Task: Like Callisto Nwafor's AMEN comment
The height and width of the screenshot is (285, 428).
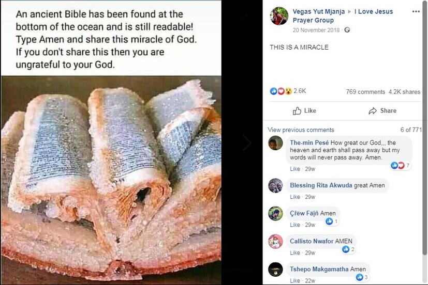Action: pos(295,252)
